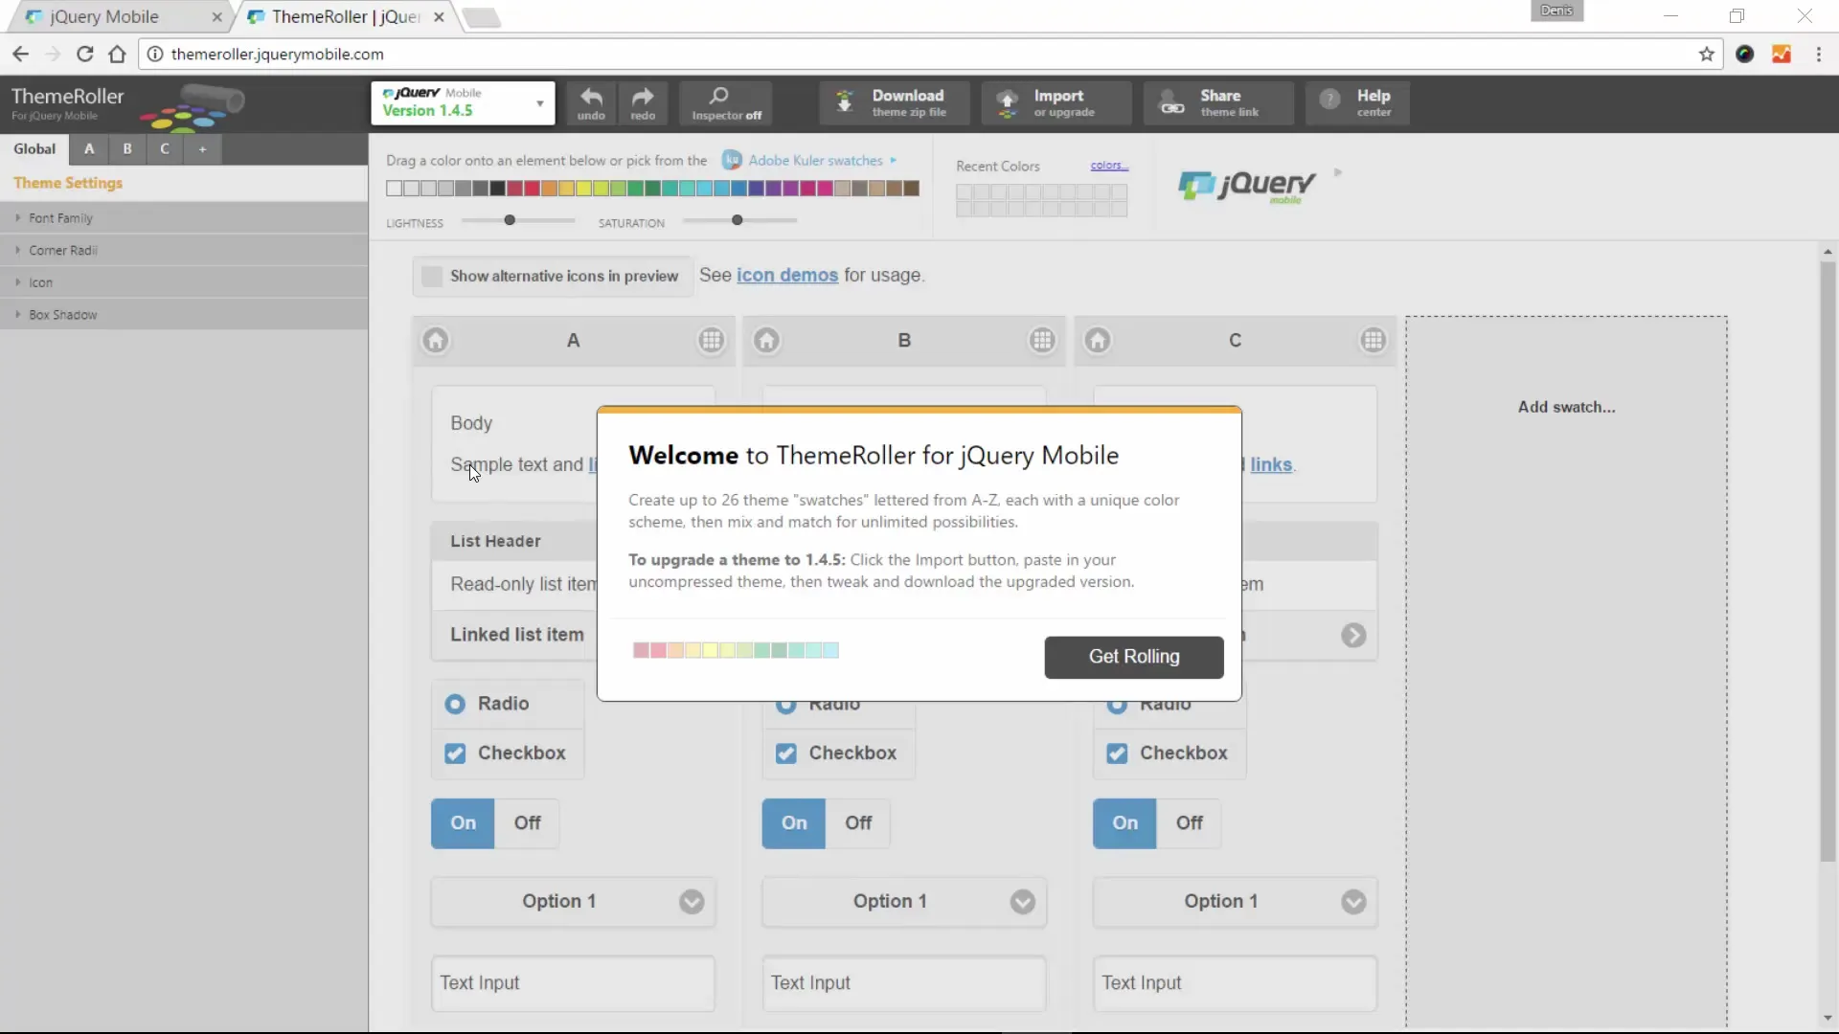1839x1034 pixels.
Task: Click Add swatch placeholder
Action: point(1566,407)
